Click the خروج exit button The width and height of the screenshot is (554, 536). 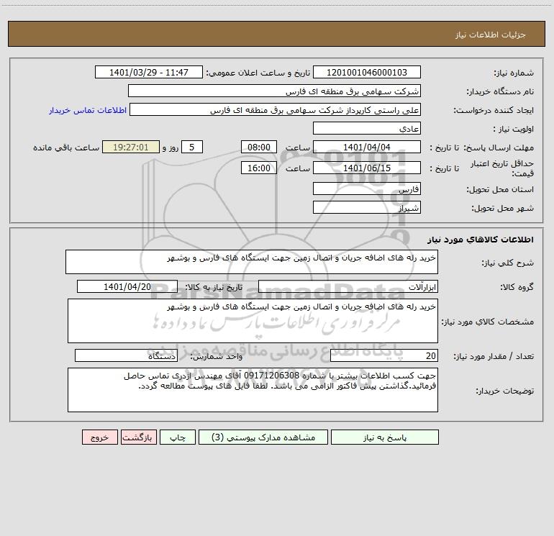coord(99,437)
